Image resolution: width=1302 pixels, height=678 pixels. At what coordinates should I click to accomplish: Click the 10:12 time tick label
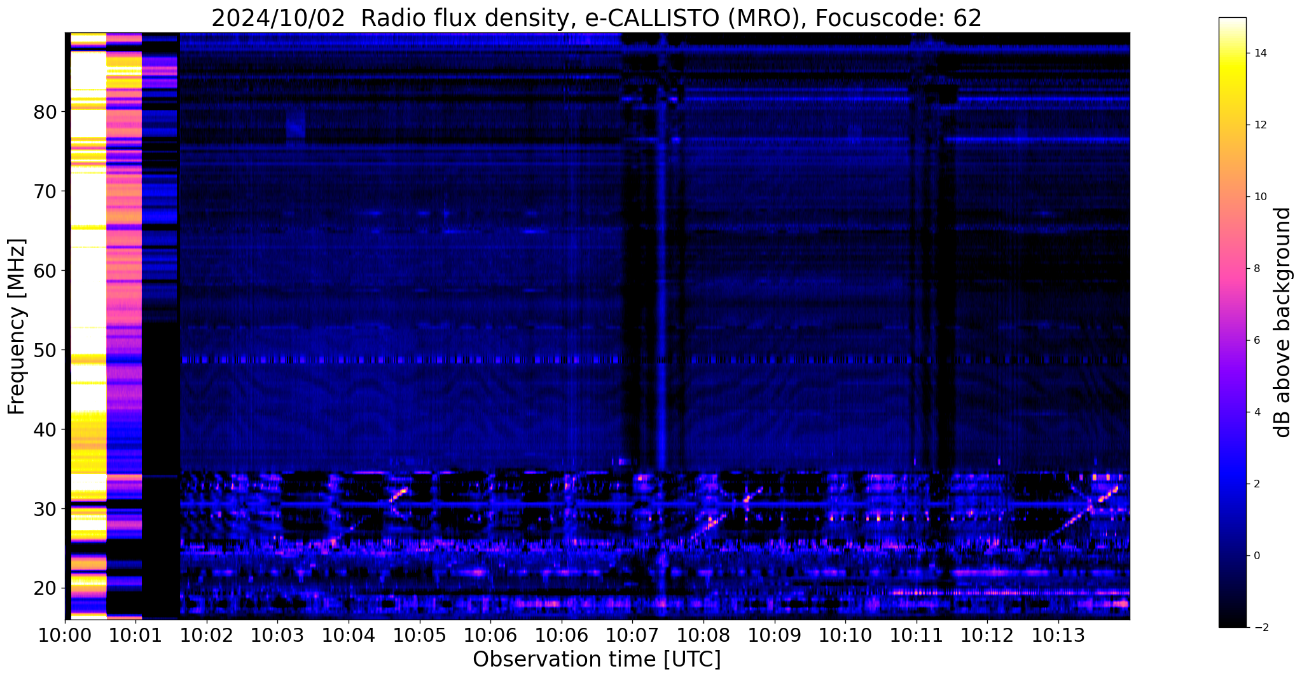coord(988,635)
